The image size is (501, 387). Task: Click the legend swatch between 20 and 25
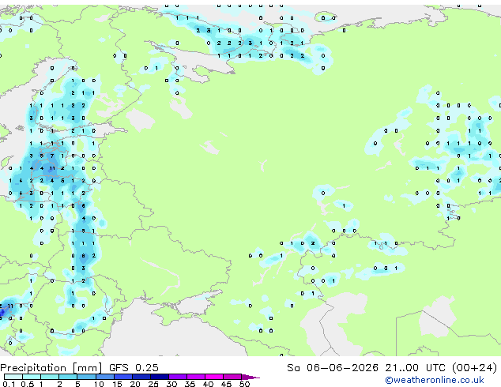coord(141,377)
